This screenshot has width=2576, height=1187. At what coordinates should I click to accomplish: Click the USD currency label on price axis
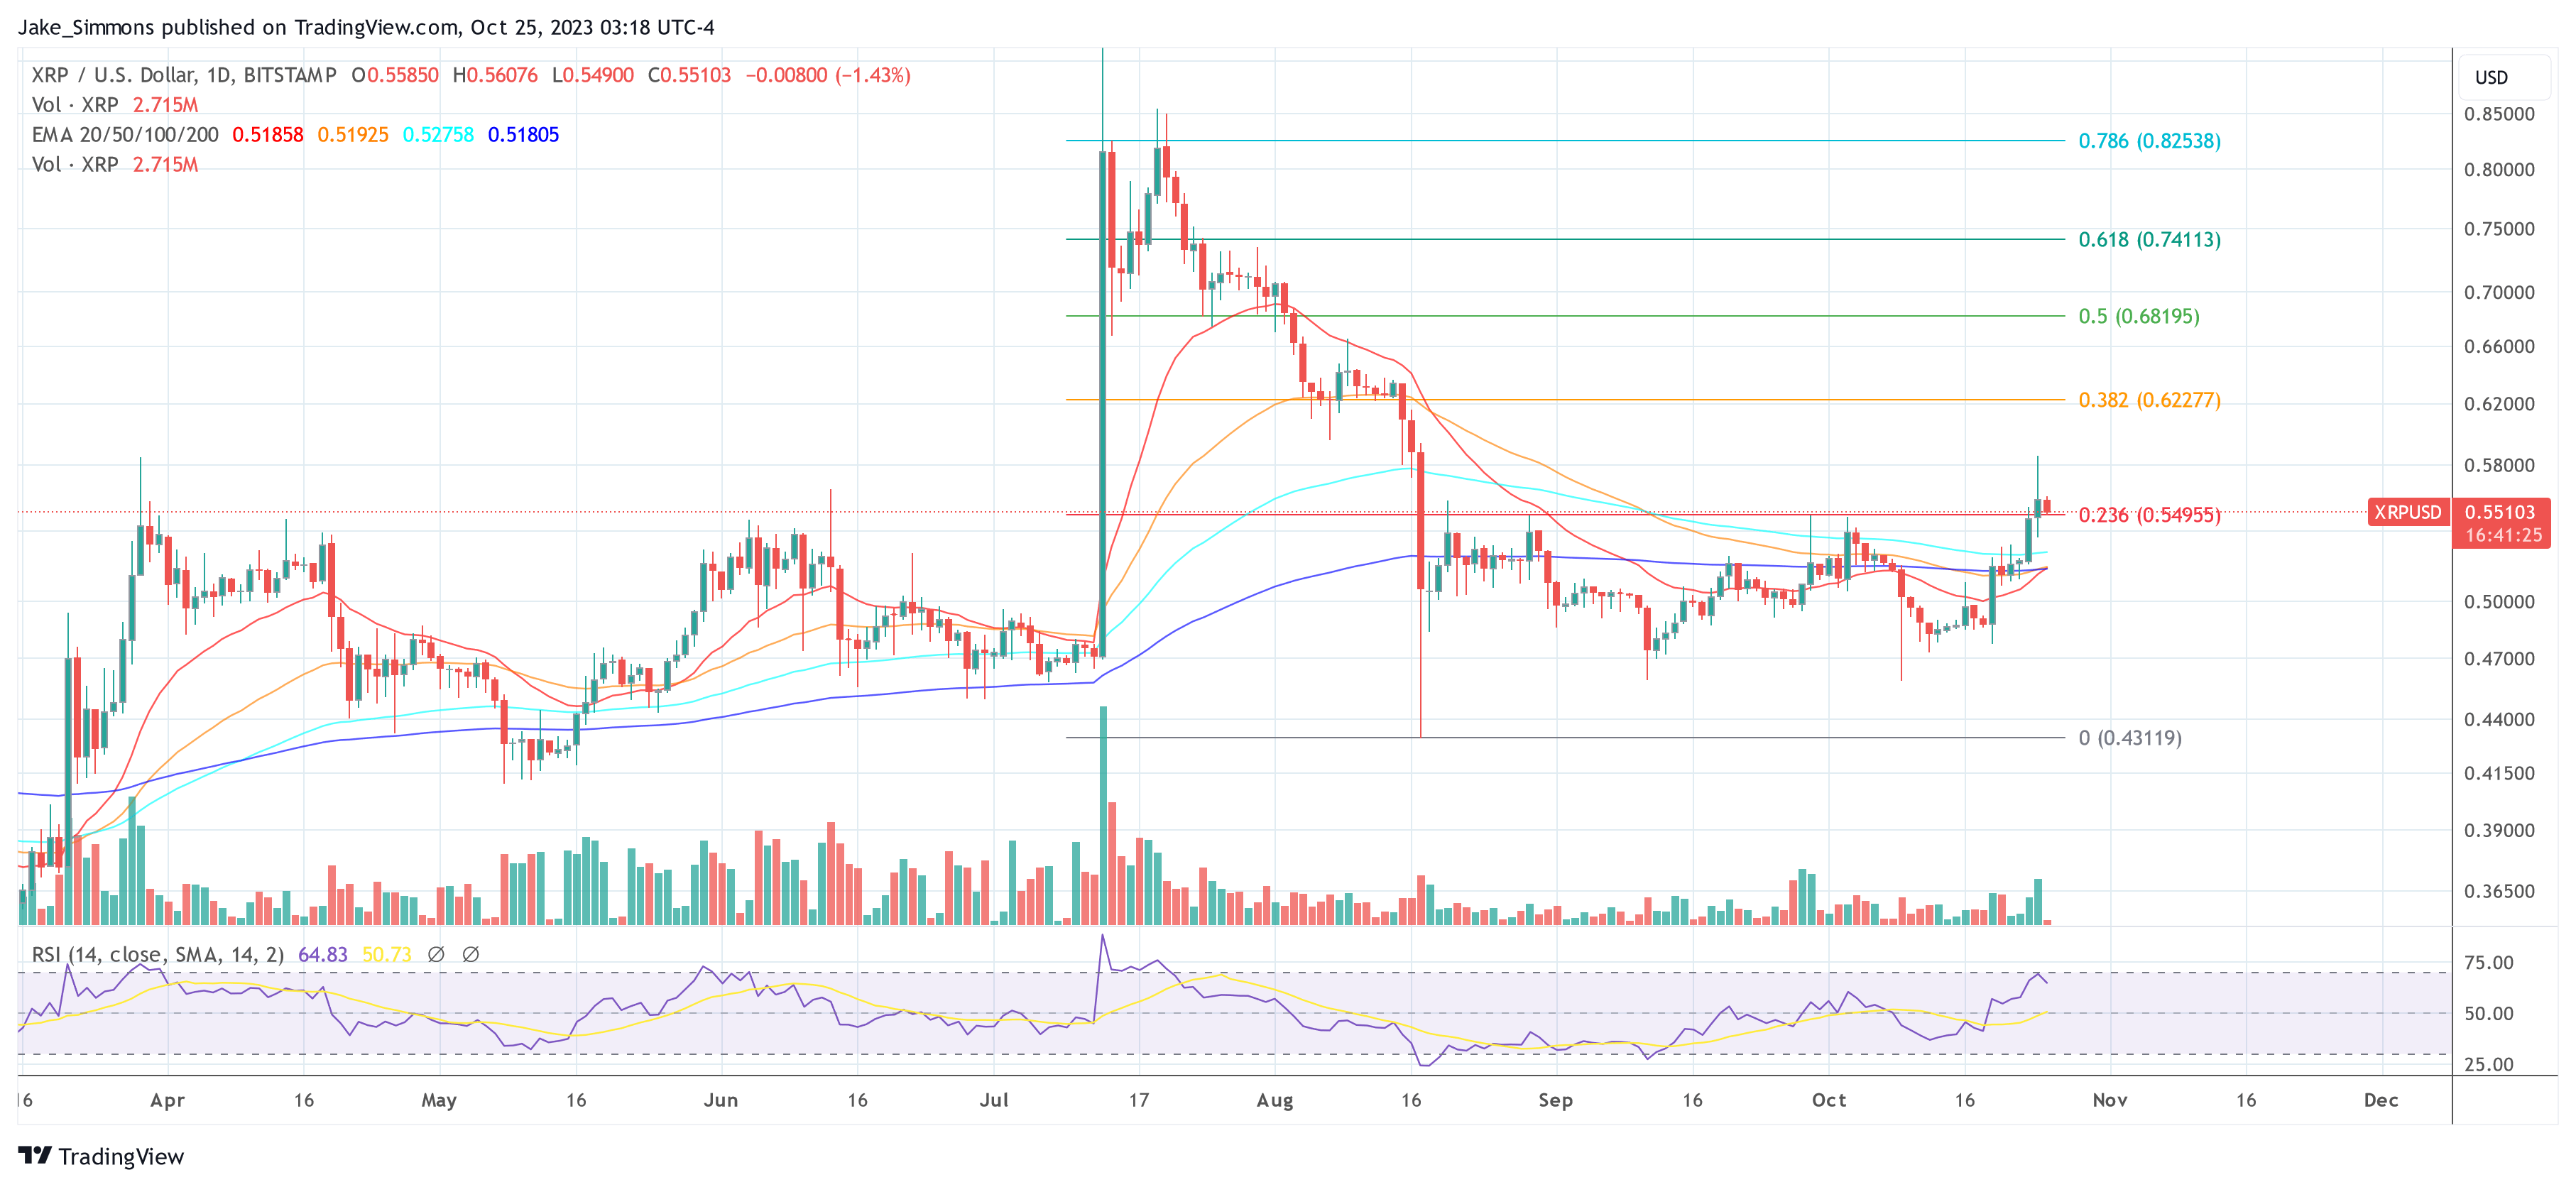coord(2491,78)
